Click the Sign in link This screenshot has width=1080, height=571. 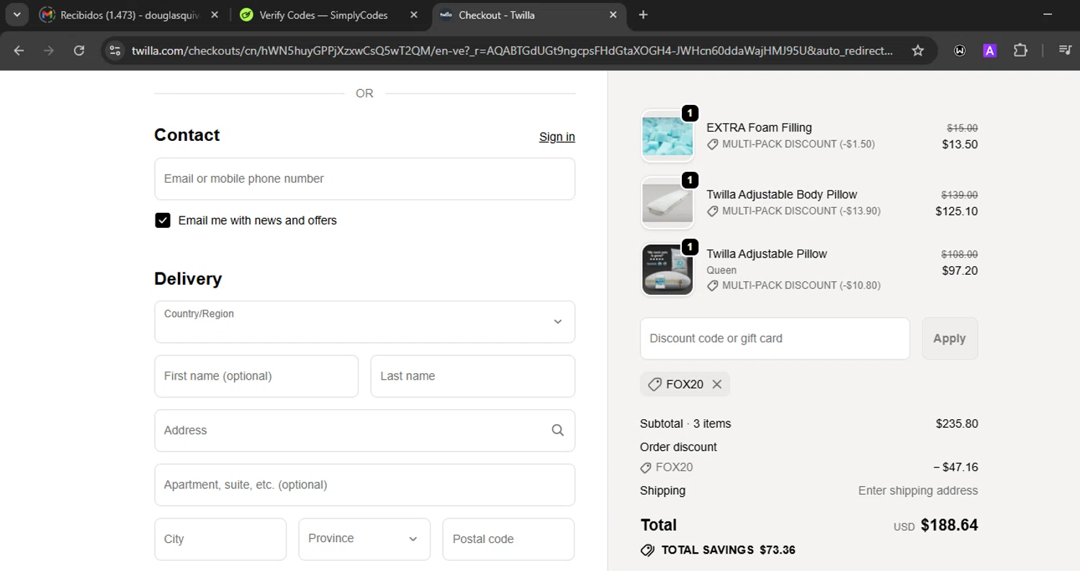(557, 137)
